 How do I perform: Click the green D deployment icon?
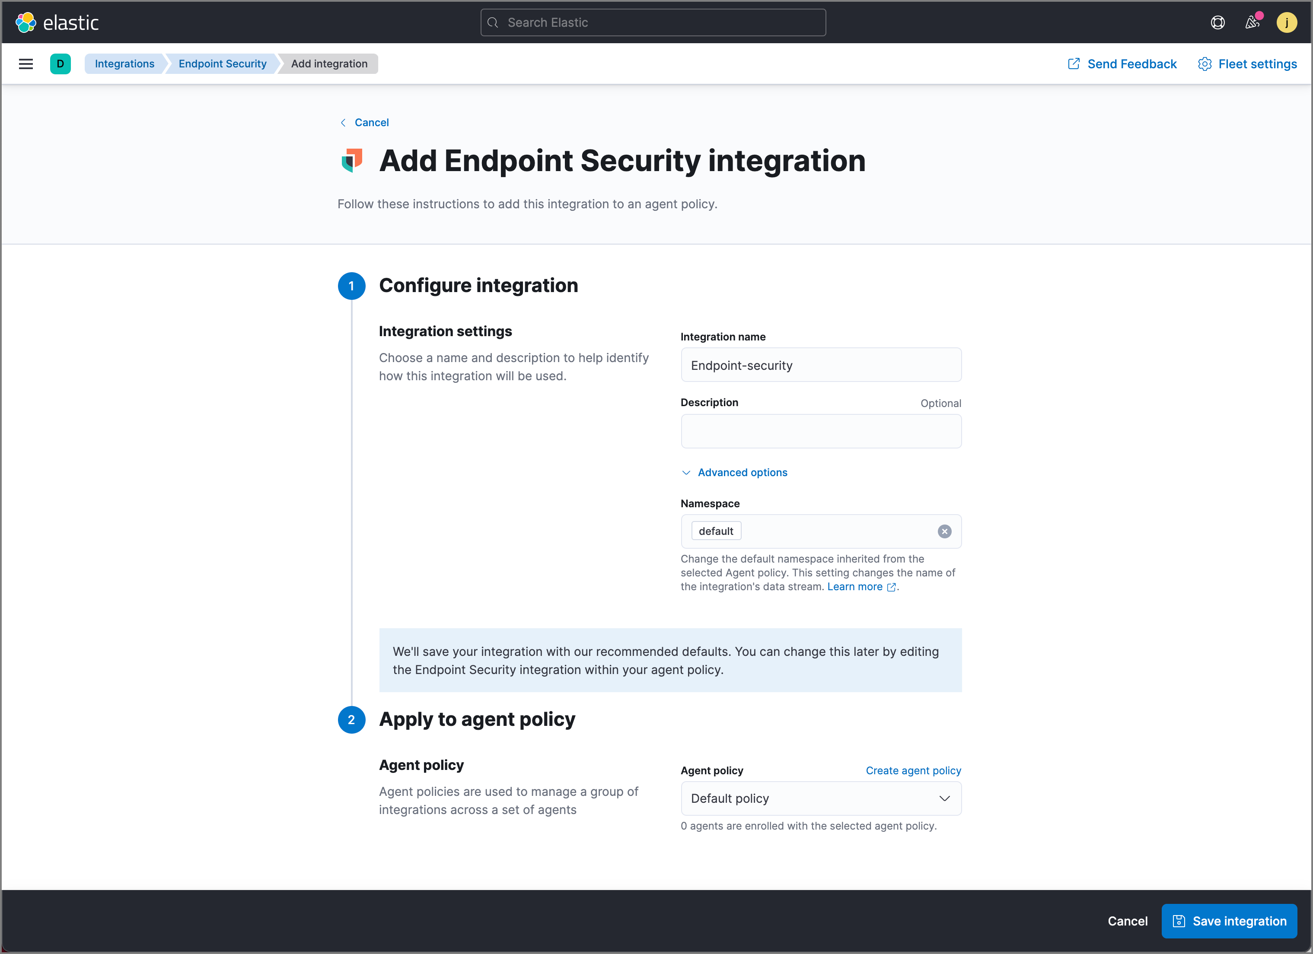point(60,64)
